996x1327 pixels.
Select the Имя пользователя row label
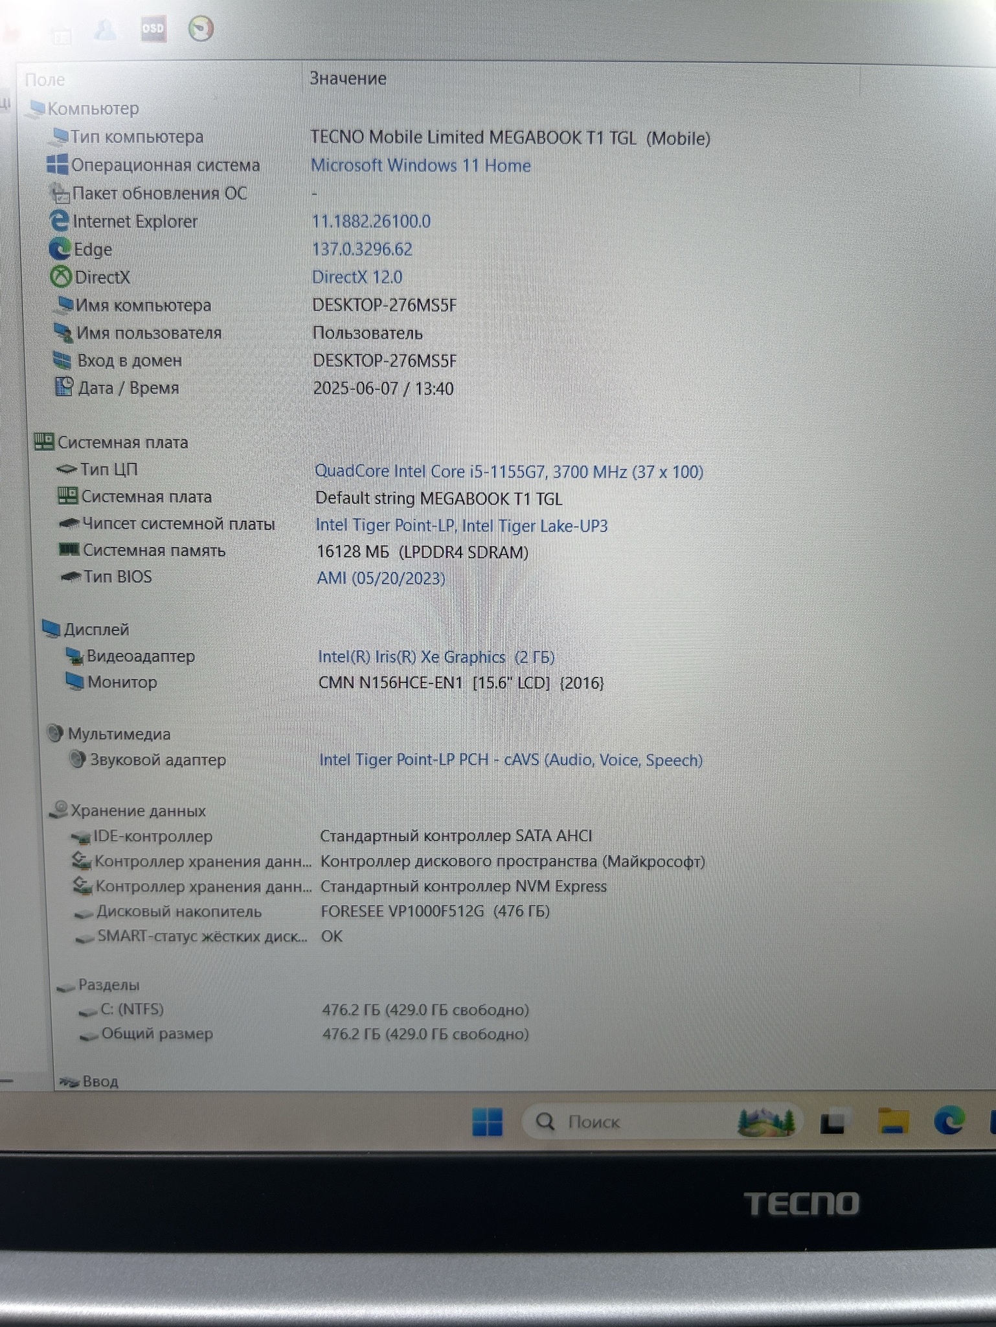click(149, 332)
